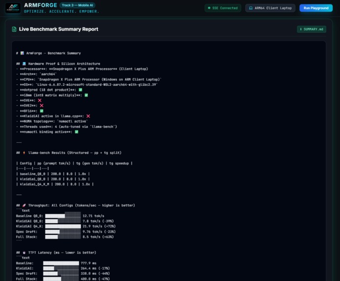Click the 21.9 tok/s (+72%) value
Viewport: 340px width, 281px height.
[x=99, y=226]
